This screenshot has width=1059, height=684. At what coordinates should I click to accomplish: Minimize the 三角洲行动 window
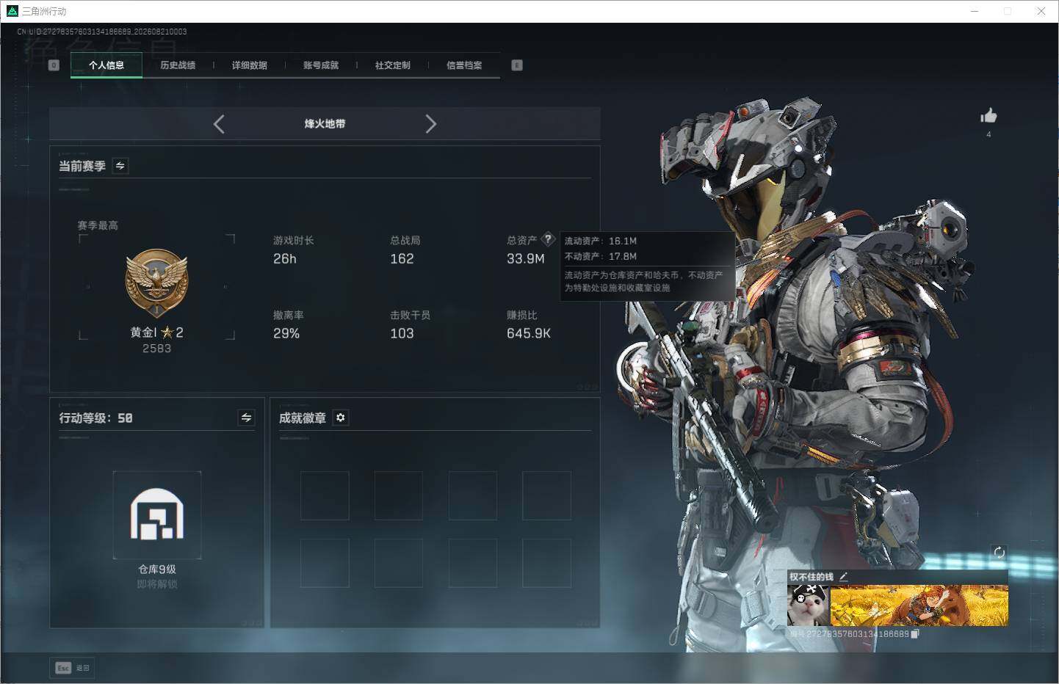click(x=975, y=11)
